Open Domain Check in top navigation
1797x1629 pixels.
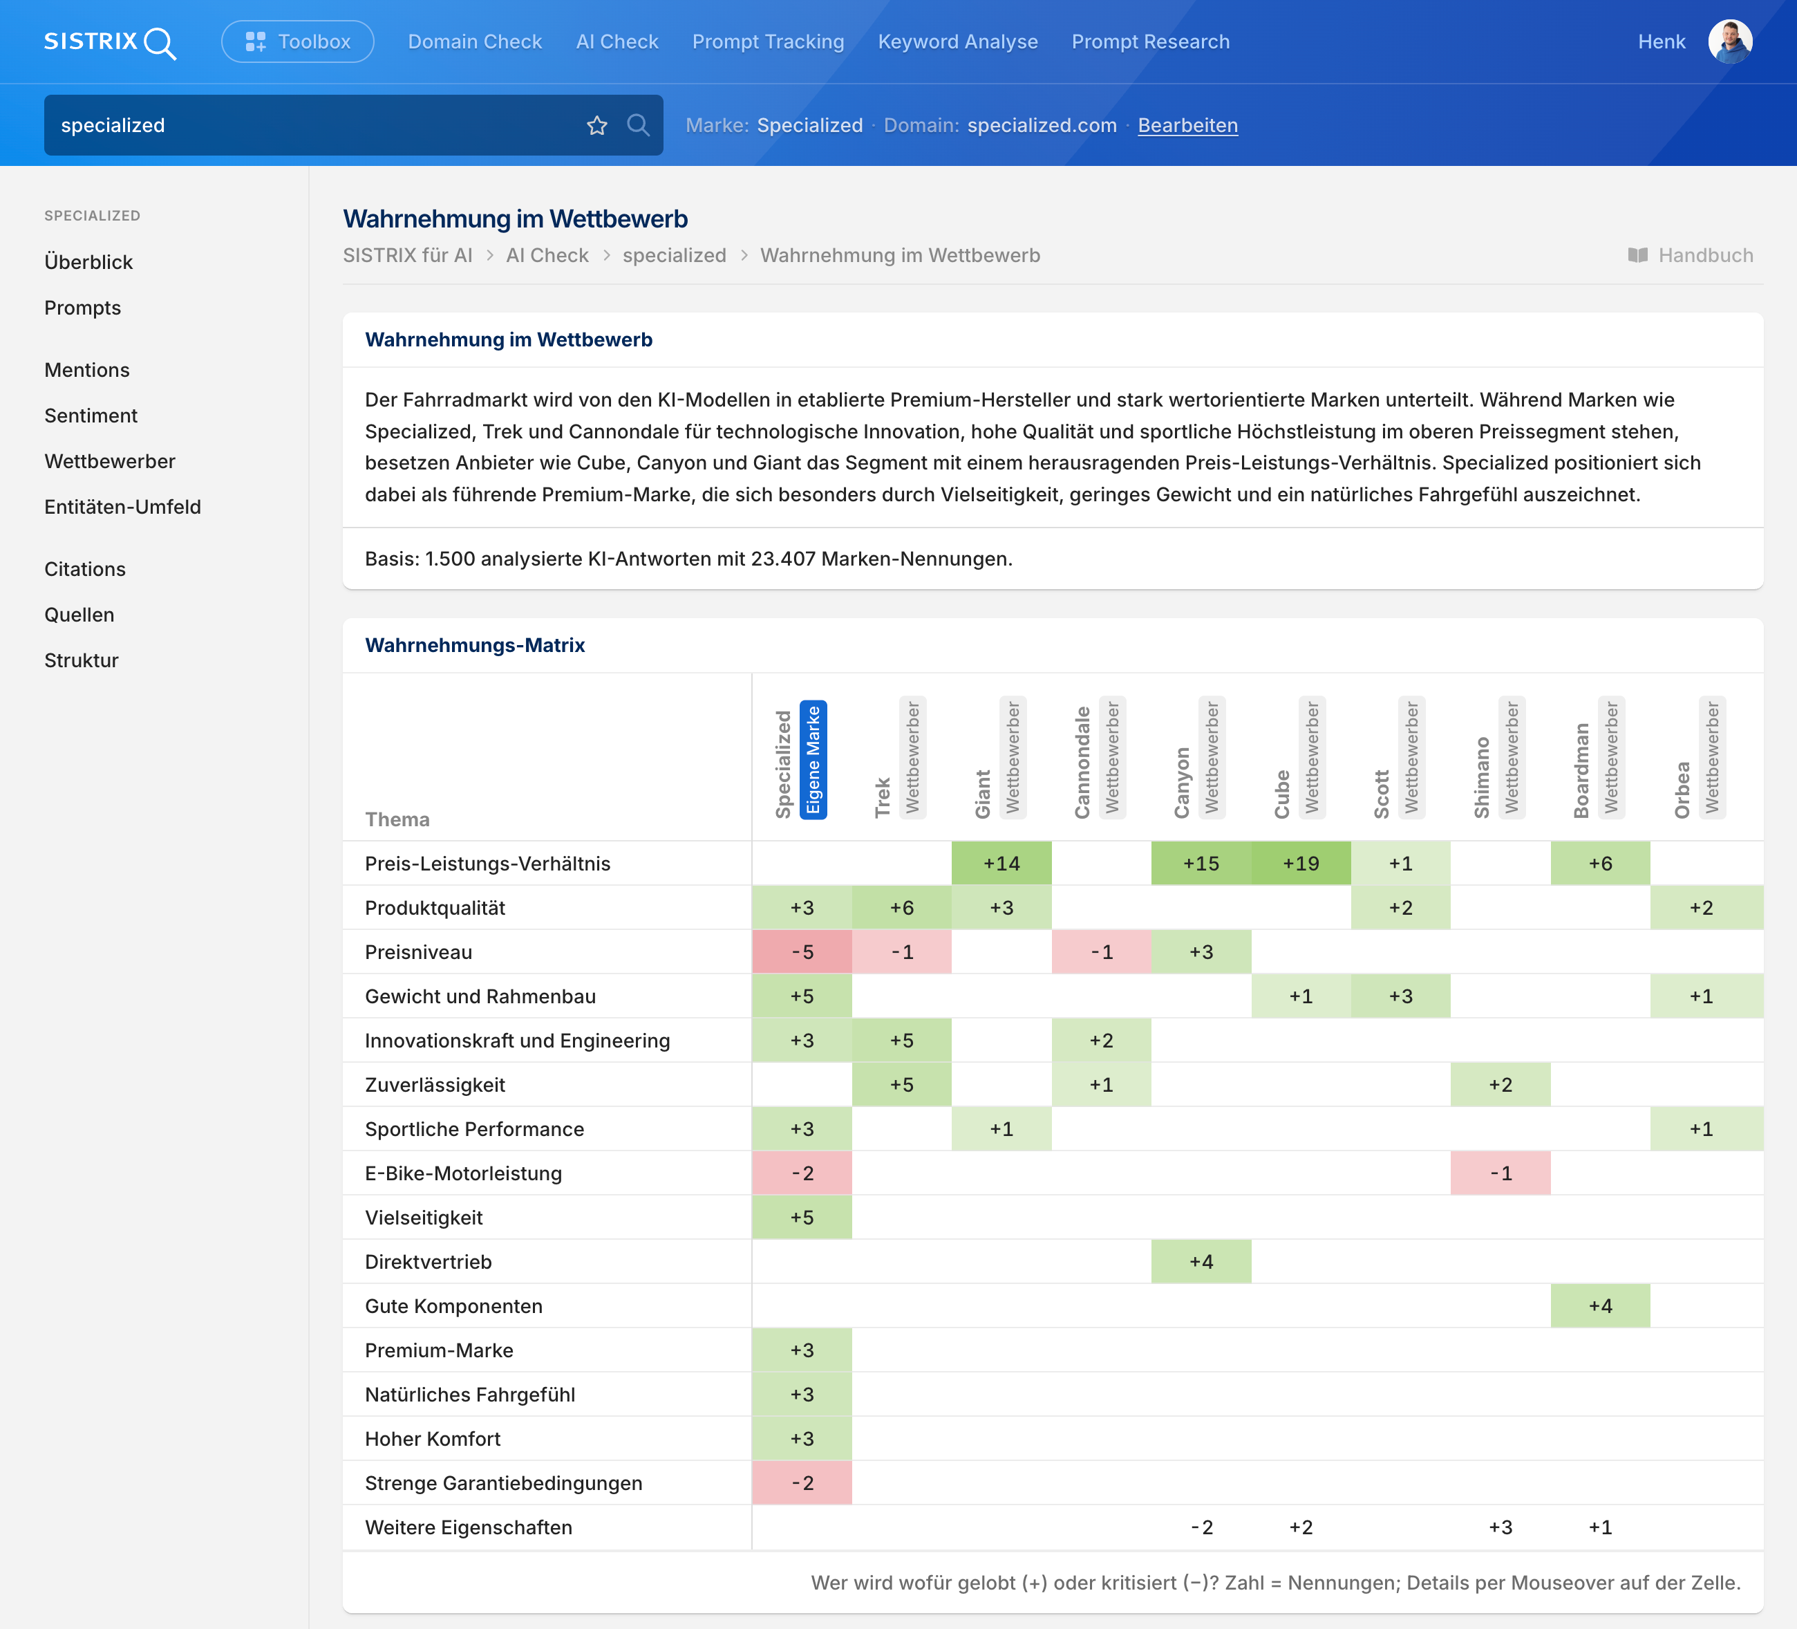pyautogui.click(x=474, y=42)
